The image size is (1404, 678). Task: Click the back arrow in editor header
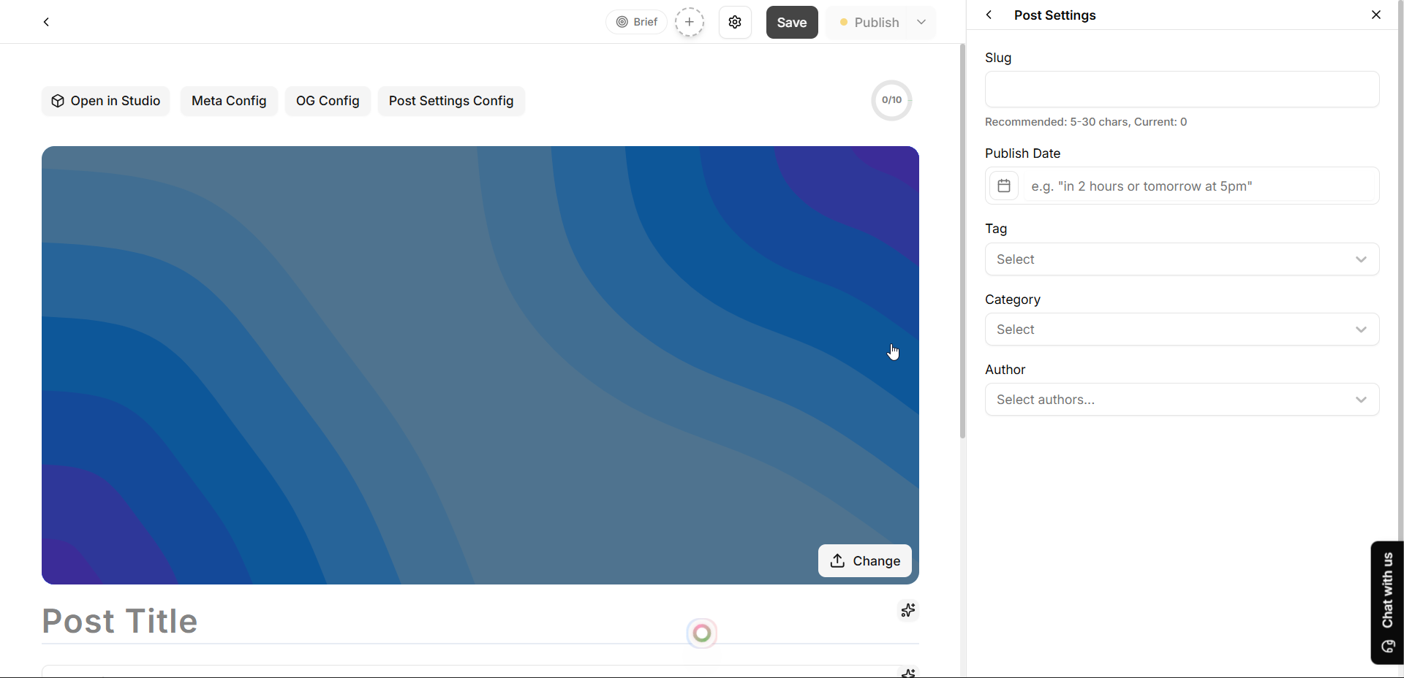tap(46, 22)
